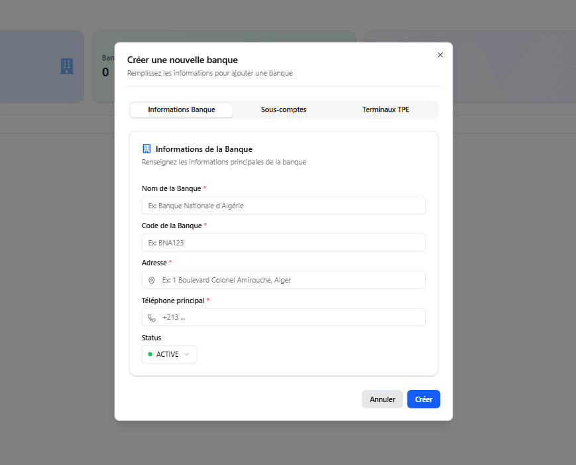This screenshot has height=465, width=576.
Task: Click the Code de la Banque input field
Action: 284,243
